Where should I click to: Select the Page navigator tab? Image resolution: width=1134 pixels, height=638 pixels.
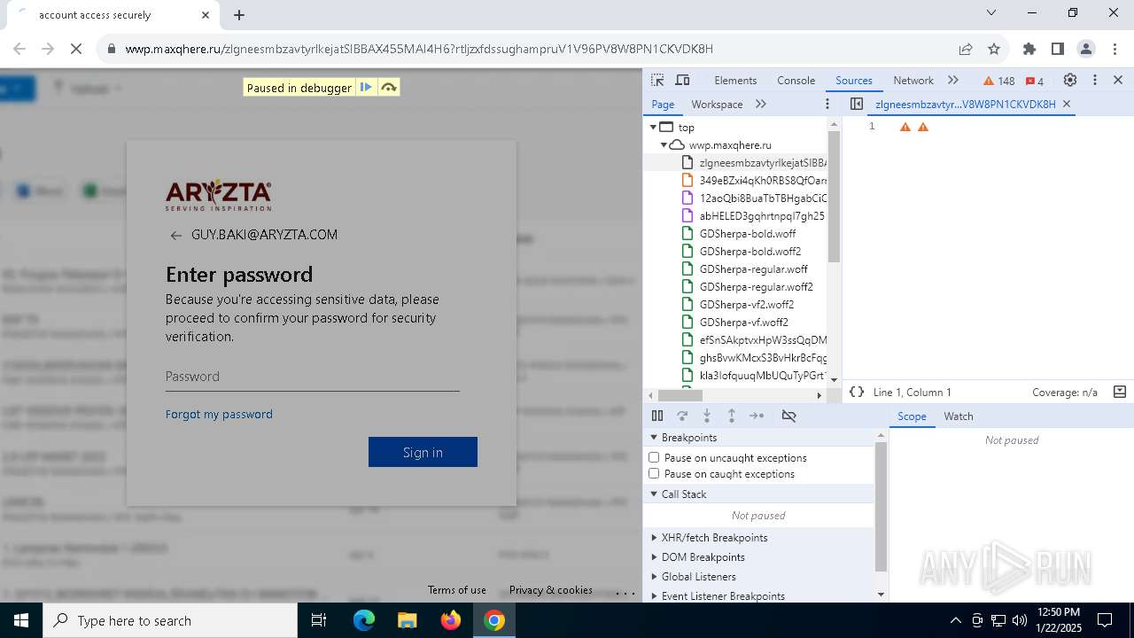(663, 104)
